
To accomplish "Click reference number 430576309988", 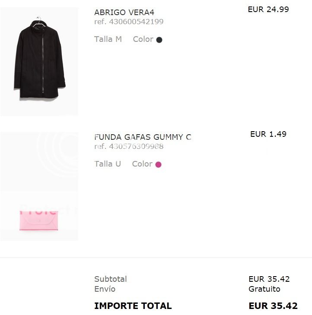I will (129, 146).
